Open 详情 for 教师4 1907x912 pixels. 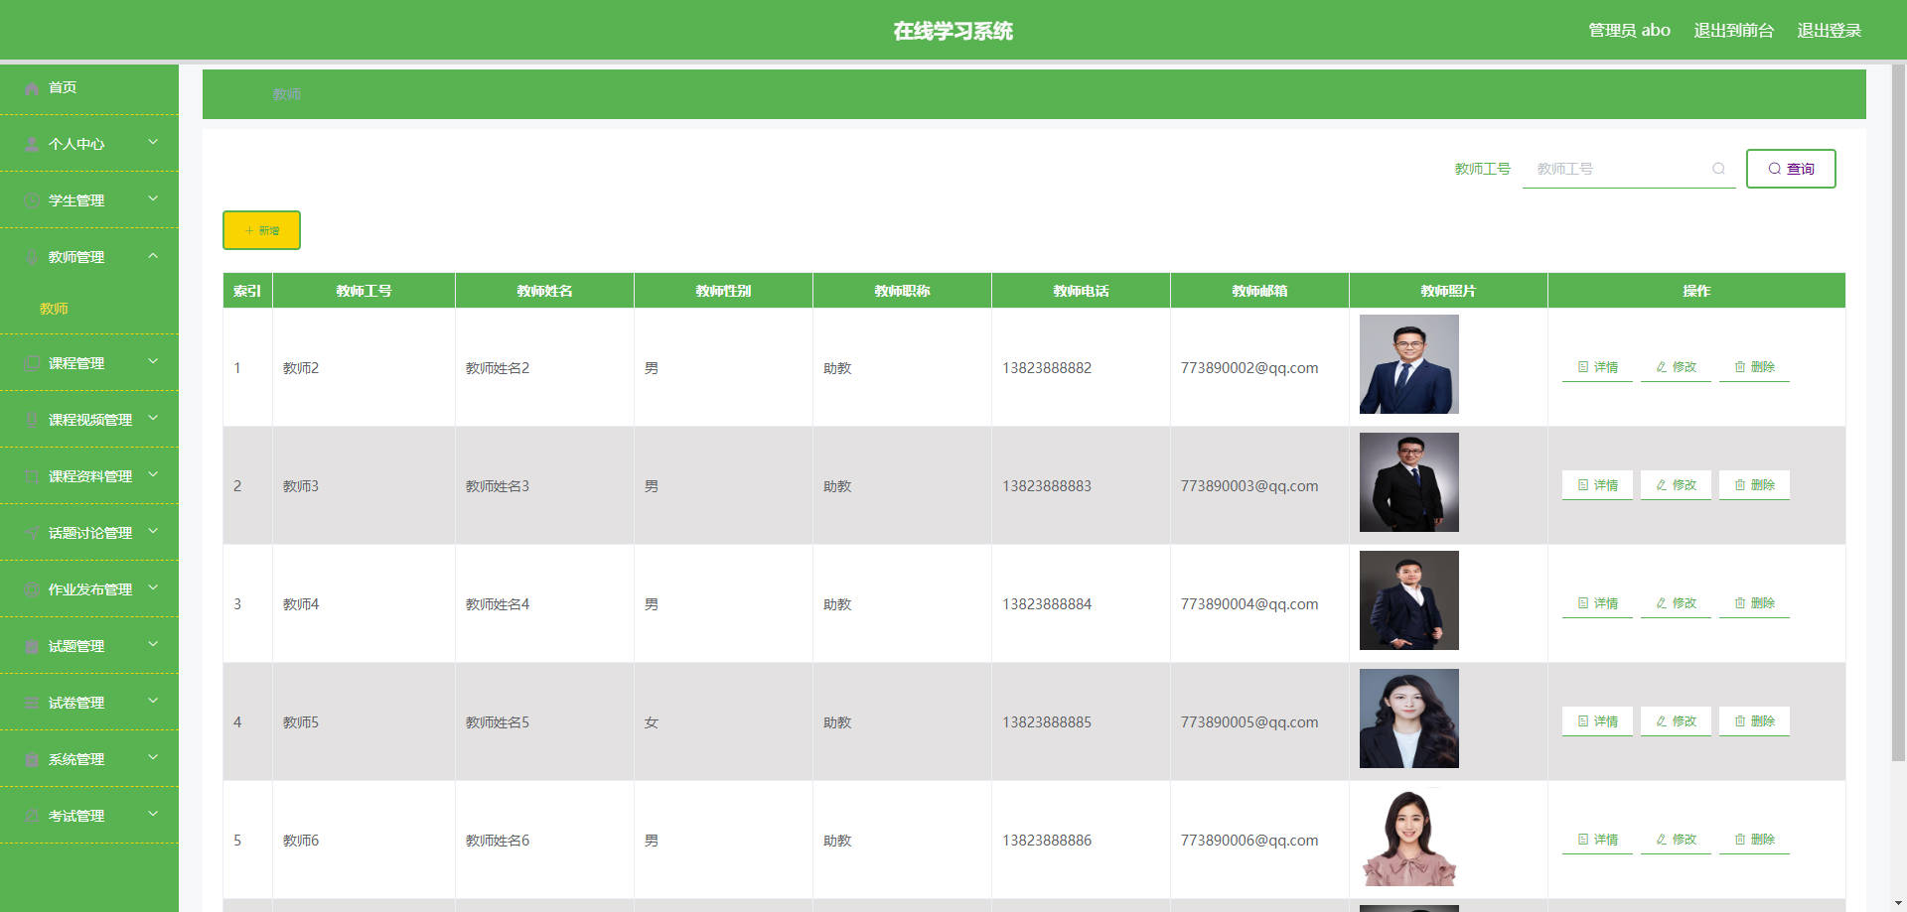click(1597, 603)
